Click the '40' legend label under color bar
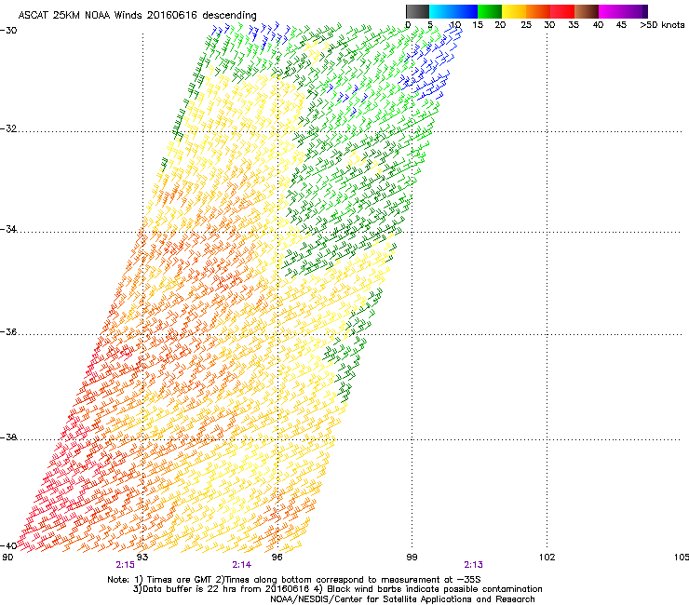 point(598,25)
